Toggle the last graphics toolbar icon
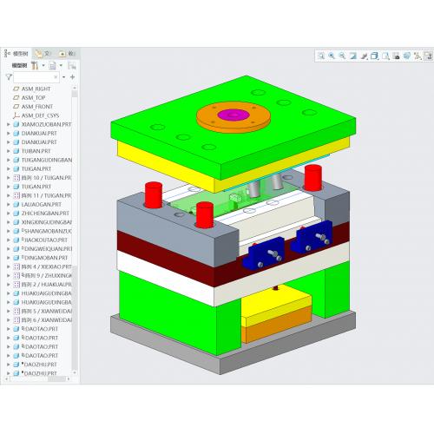Screen dimensions: 434x434 pos(428,56)
